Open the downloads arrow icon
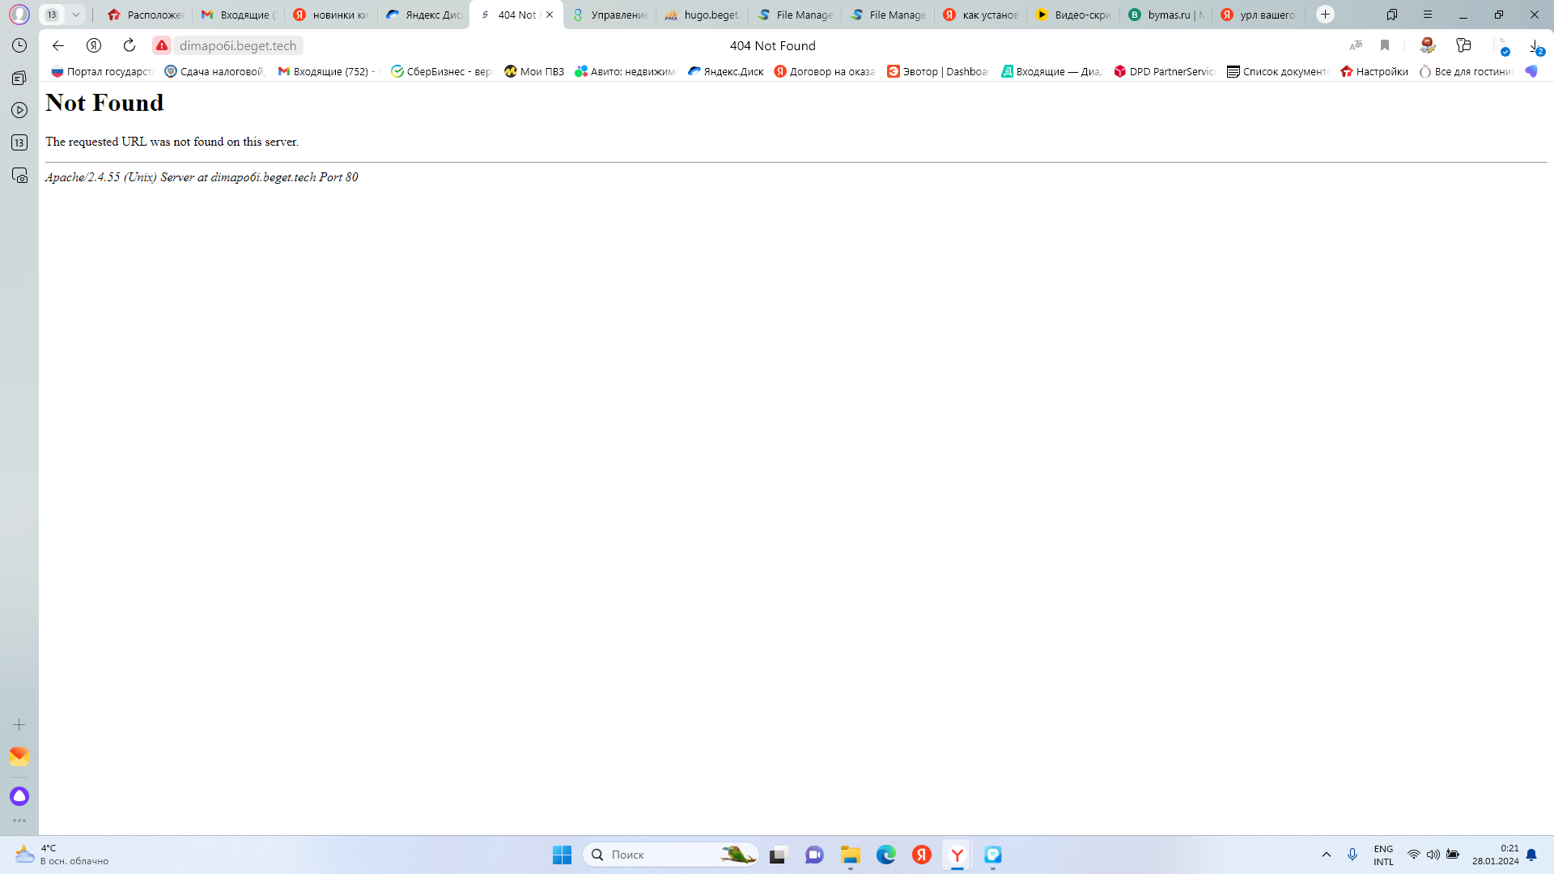This screenshot has height=874, width=1554. 1535,46
